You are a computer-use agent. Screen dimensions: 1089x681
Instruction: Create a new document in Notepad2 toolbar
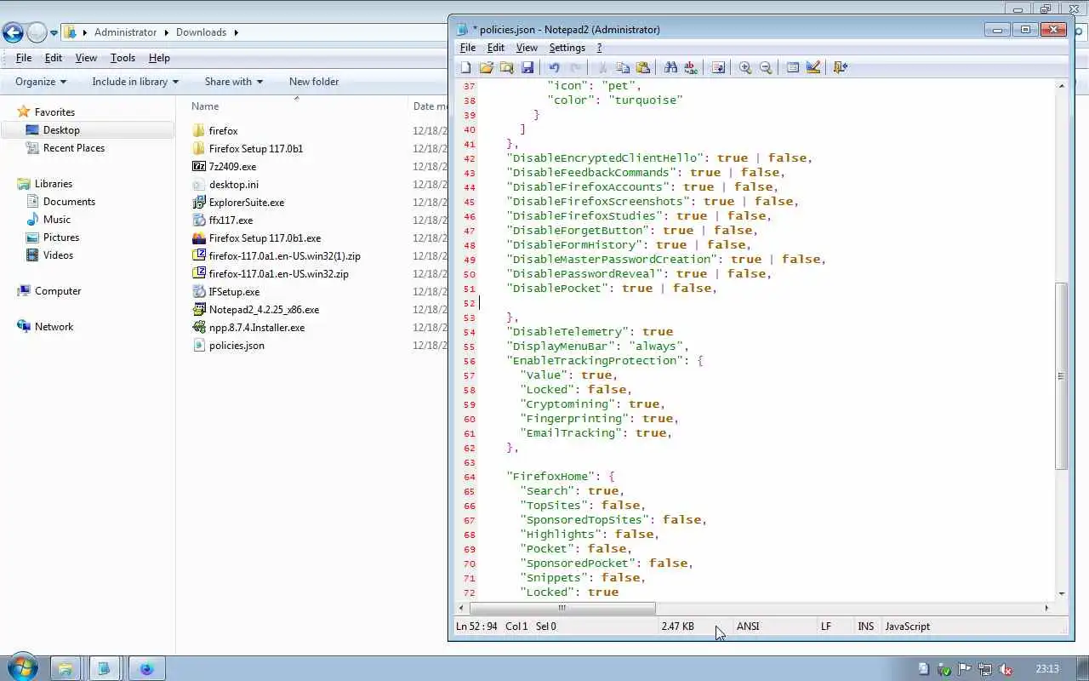465,67
